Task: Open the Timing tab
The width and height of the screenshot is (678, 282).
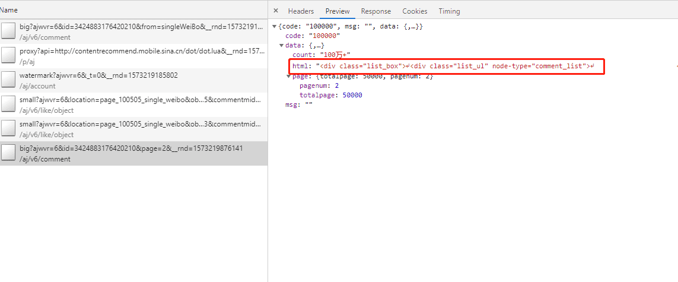Action: [x=449, y=11]
